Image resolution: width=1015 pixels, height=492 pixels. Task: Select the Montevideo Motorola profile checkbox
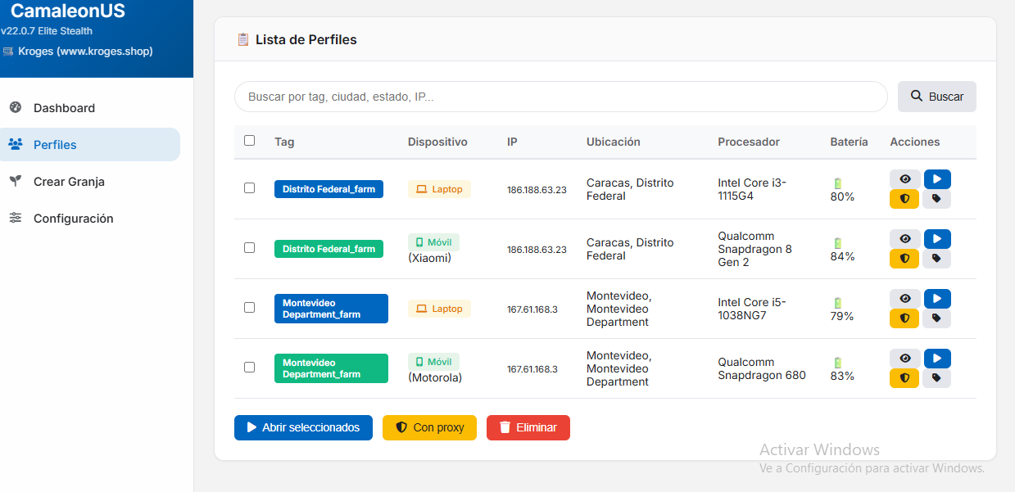click(250, 368)
